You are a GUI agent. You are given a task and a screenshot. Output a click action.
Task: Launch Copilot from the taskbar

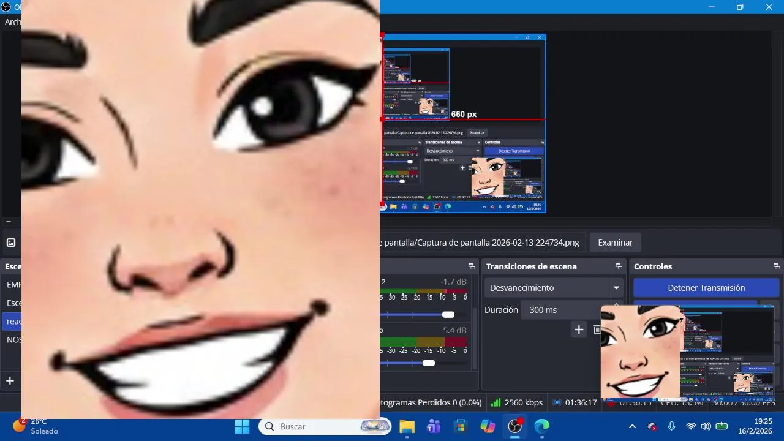488,426
